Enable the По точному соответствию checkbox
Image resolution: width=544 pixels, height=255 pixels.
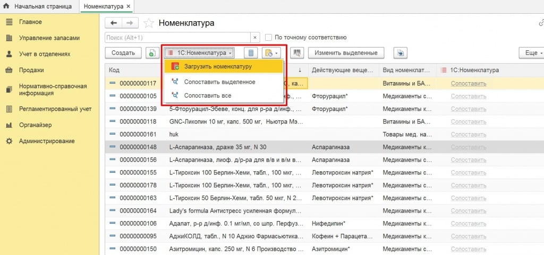coord(269,38)
